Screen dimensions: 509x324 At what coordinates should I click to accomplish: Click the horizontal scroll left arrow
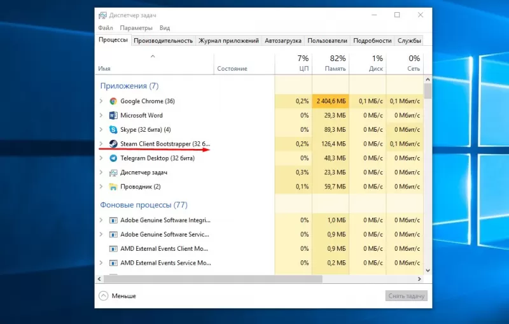99,279
